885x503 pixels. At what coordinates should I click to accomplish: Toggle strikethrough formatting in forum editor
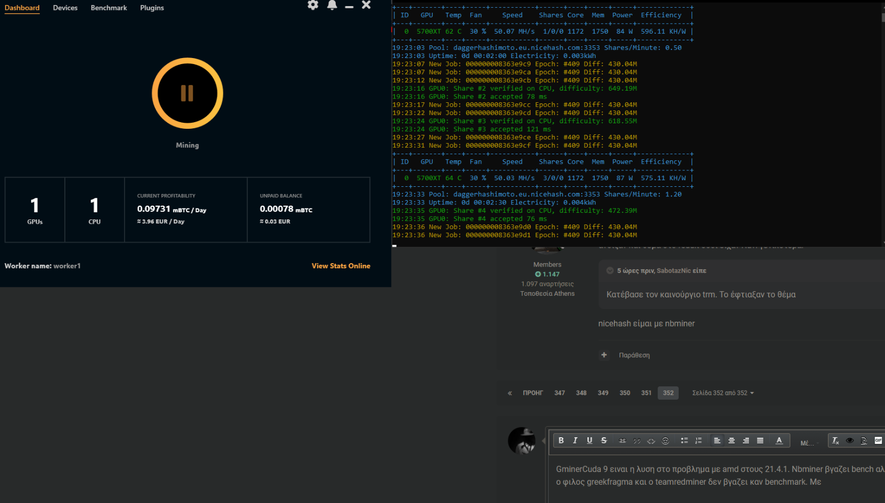[604, 441]
